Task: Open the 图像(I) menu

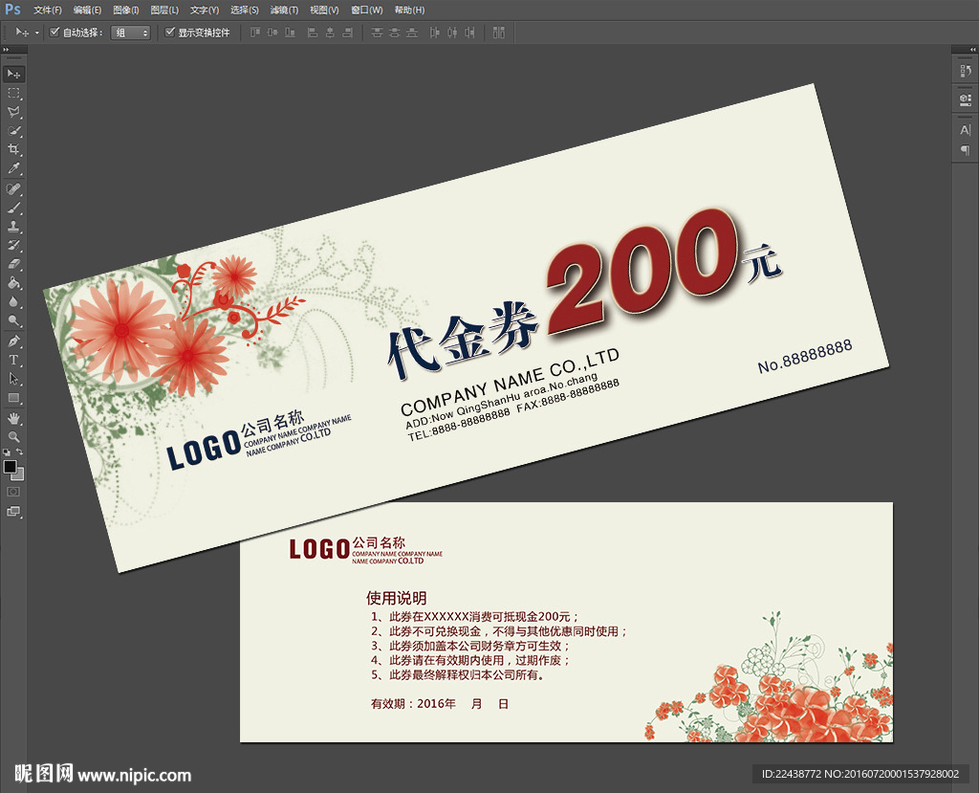Action: tap(126, 10)
